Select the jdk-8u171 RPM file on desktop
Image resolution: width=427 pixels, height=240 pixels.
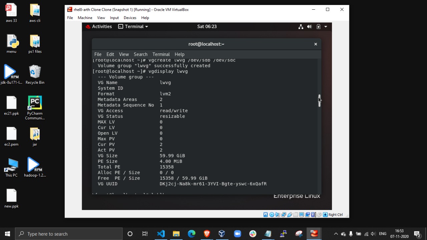(x=11, y=75)
